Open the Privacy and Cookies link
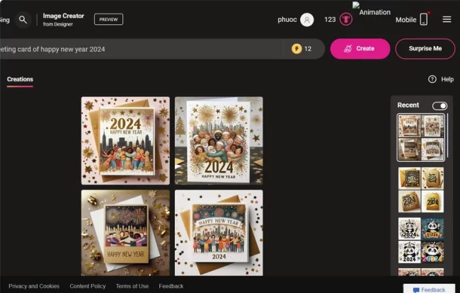This screenshot has height=293, width=460. point(34,286)
